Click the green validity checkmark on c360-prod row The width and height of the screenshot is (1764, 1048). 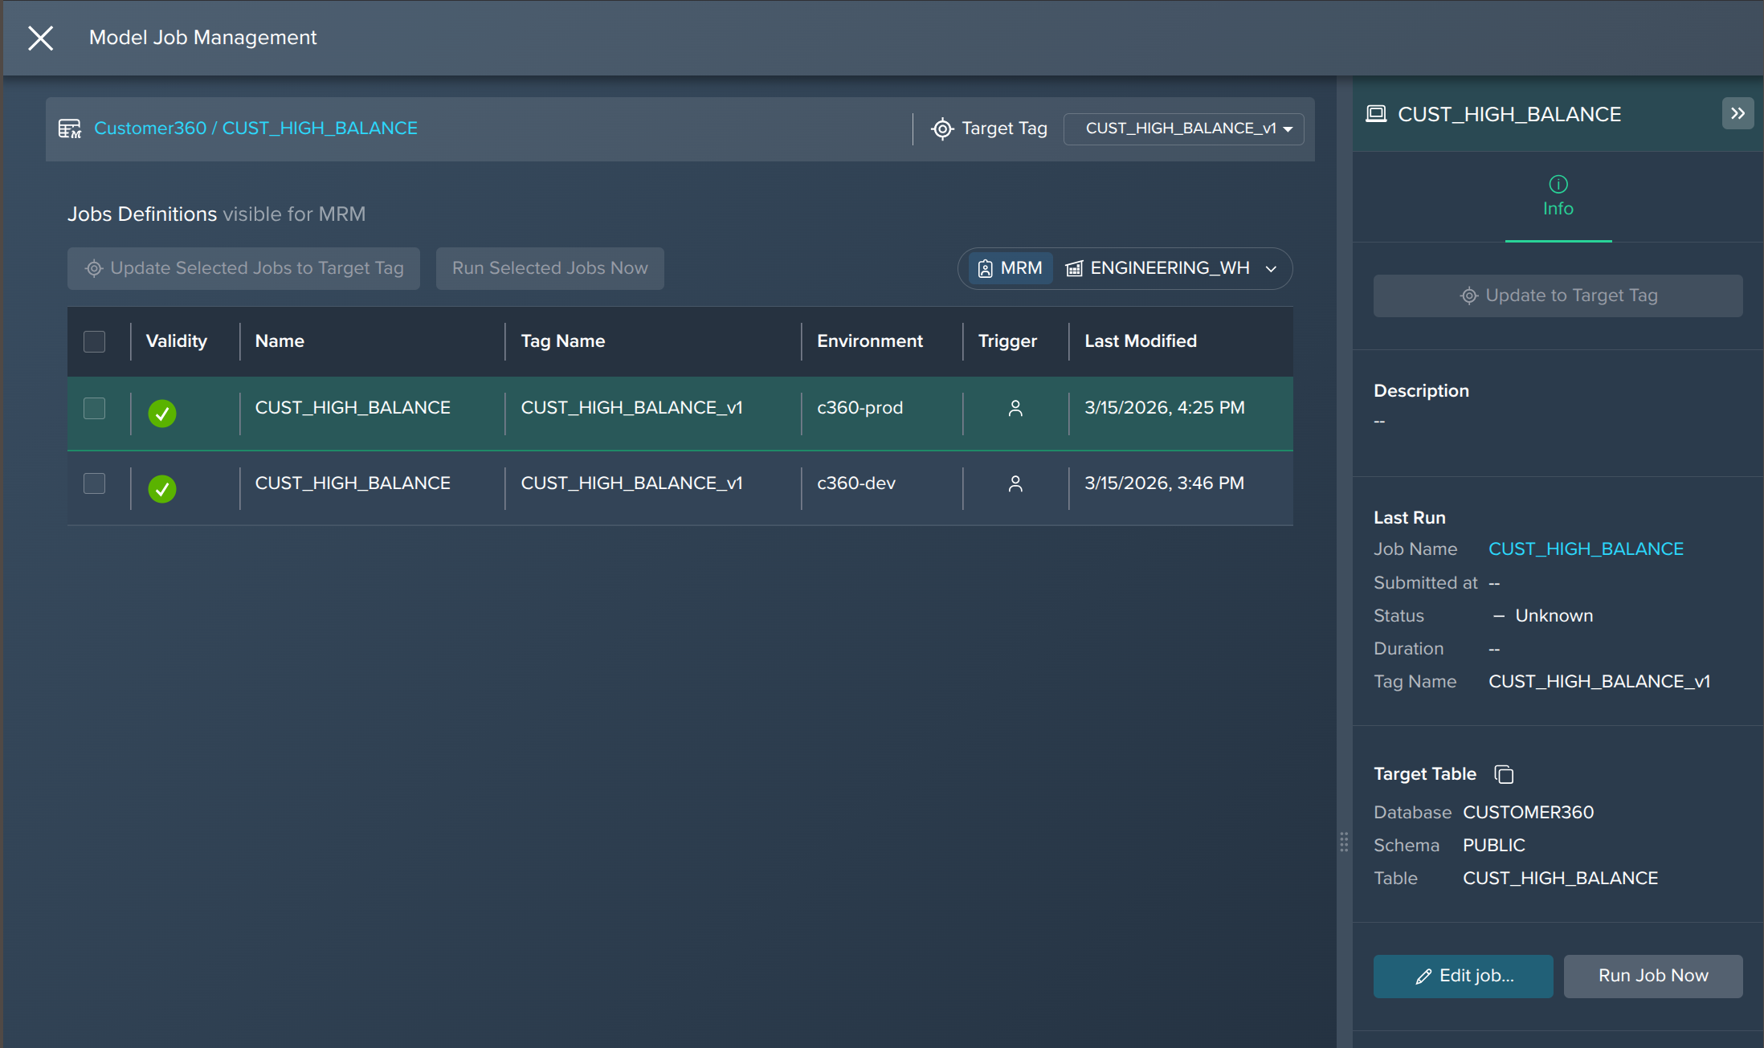[x=162, y=414]
